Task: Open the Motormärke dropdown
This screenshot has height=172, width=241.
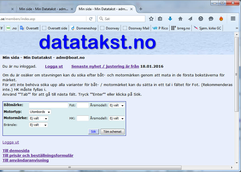Action: coord(39,118)
